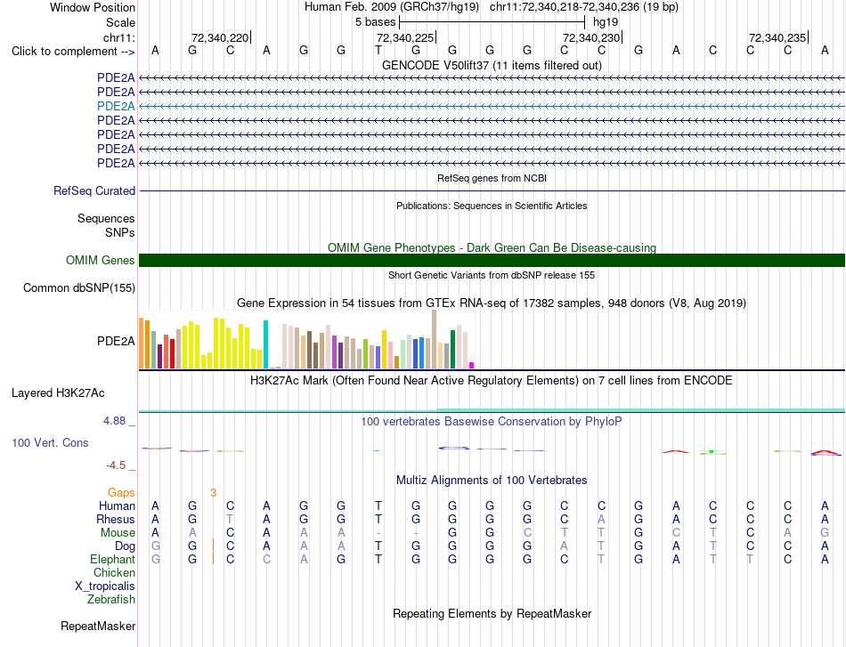This screenshot has width=846, height=647.
Task: Click the magenta bar in GTEx chart
Action: pyautogui.click(x=472, y=366)
